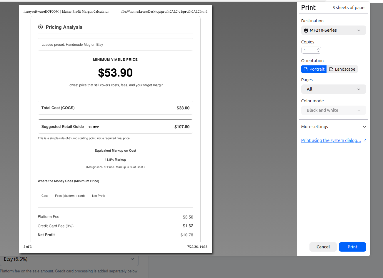Click the $107.80 suggested retail value
This screenshot has width=383, height=278.
(182, 127)
